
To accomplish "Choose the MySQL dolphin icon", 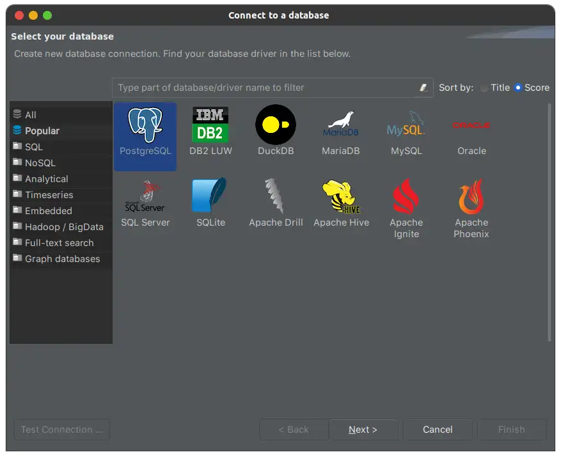I will (406, 123).
